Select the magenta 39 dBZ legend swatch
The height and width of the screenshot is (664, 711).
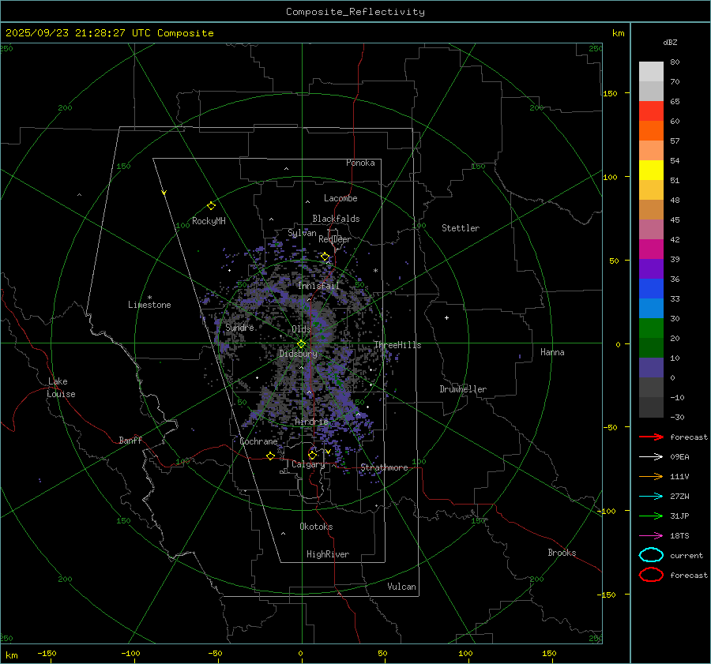click(651, 249)
